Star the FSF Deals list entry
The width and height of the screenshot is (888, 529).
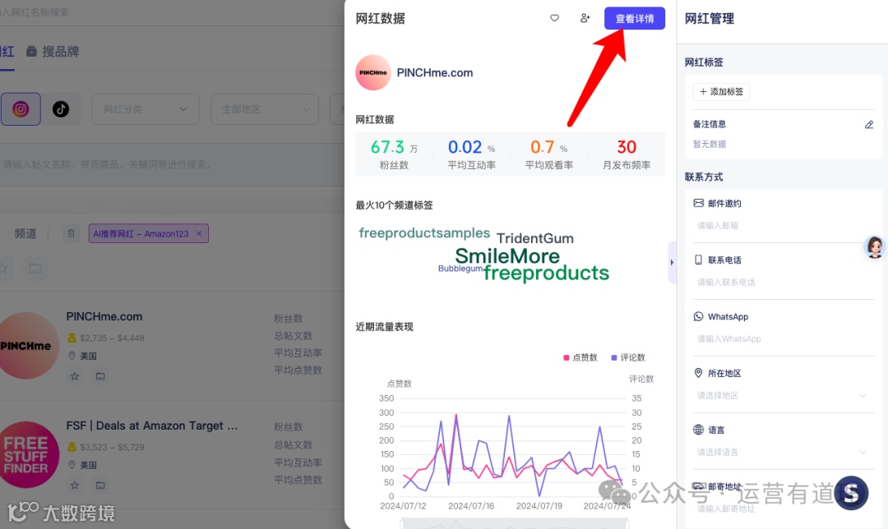click(75, 485)
